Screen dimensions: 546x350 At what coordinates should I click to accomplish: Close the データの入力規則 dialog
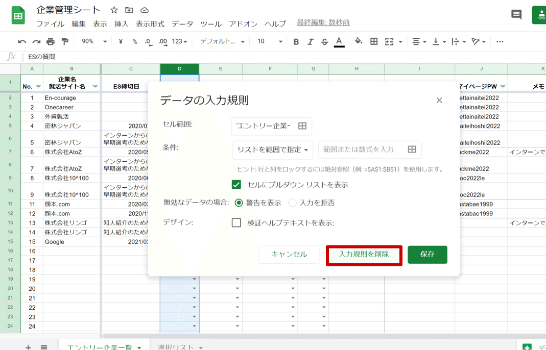439,100
